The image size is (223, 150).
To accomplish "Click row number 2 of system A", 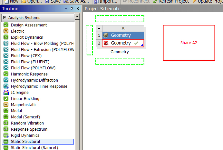I will [x=99, y=43].
